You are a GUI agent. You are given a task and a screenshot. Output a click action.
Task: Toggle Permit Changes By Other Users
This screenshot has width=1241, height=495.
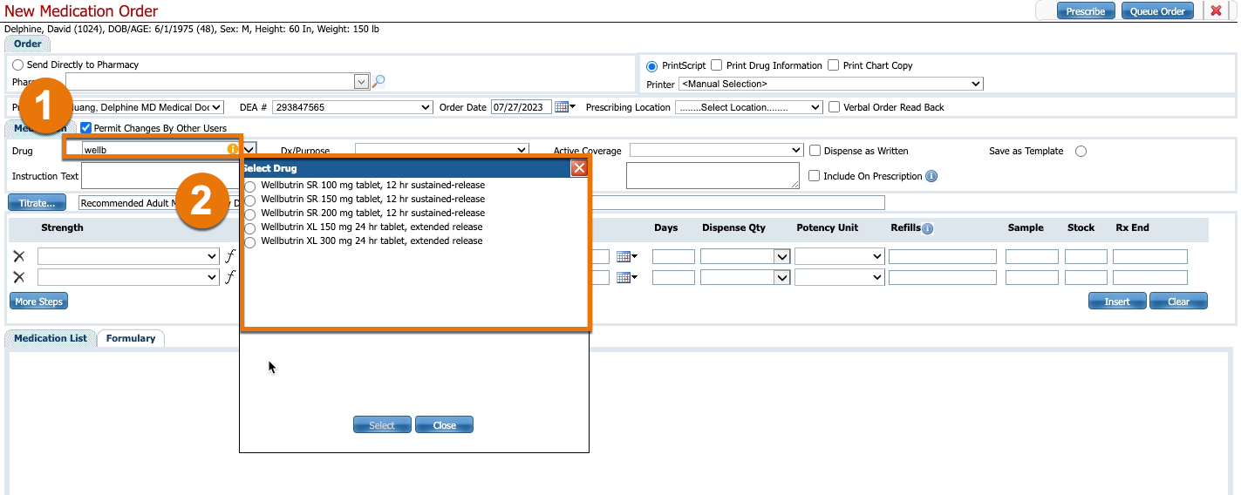click(85, 128)
